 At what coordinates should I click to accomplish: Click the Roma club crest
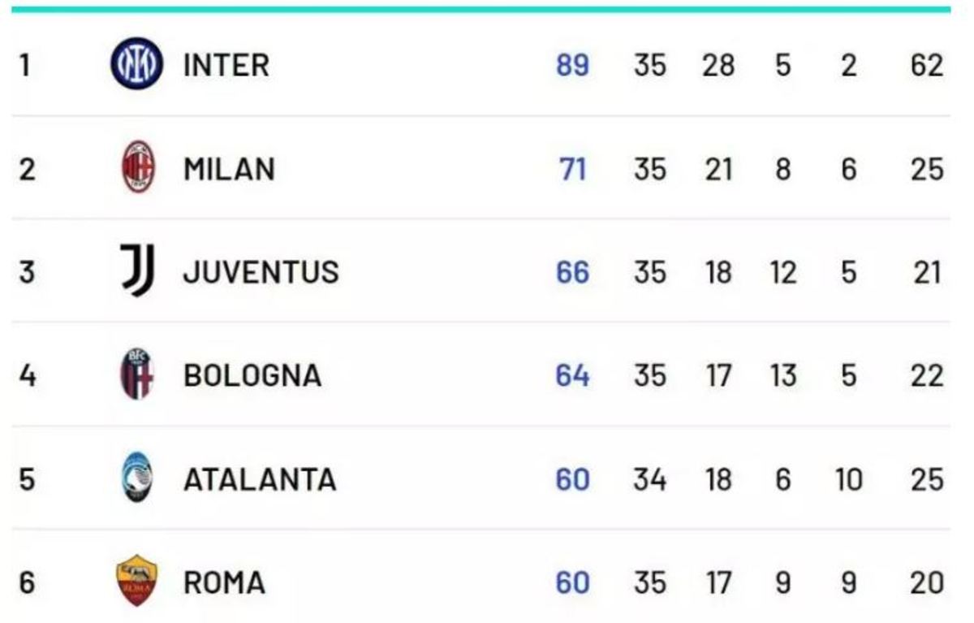(137, 581)
